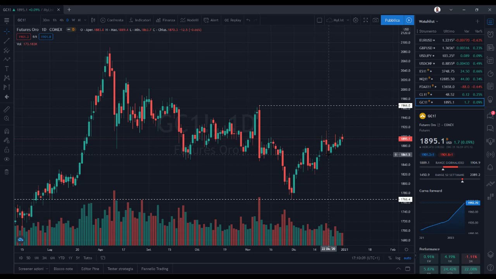Open the Tester strategia tab

tap(120, 269)
